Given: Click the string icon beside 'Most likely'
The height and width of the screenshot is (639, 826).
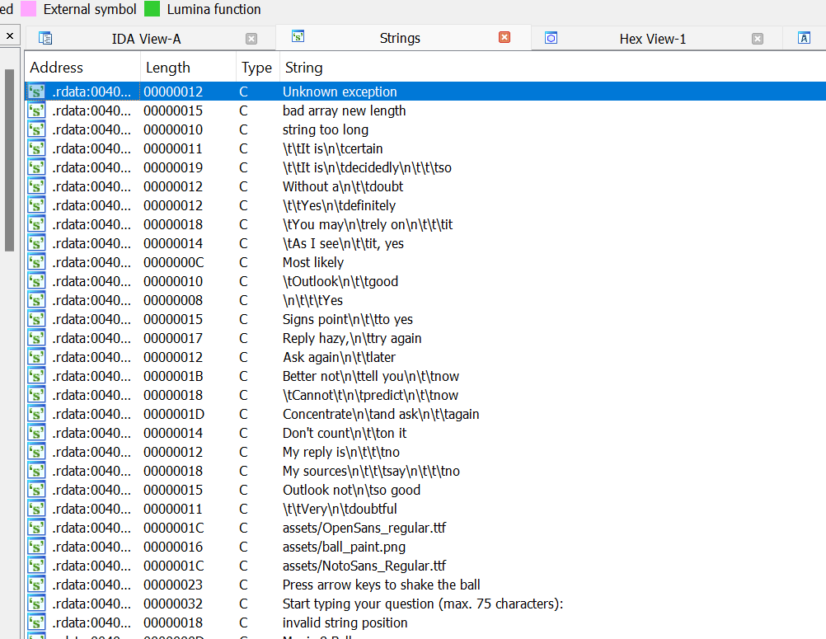Looking at the screenshot, I should tap(36, 262).
